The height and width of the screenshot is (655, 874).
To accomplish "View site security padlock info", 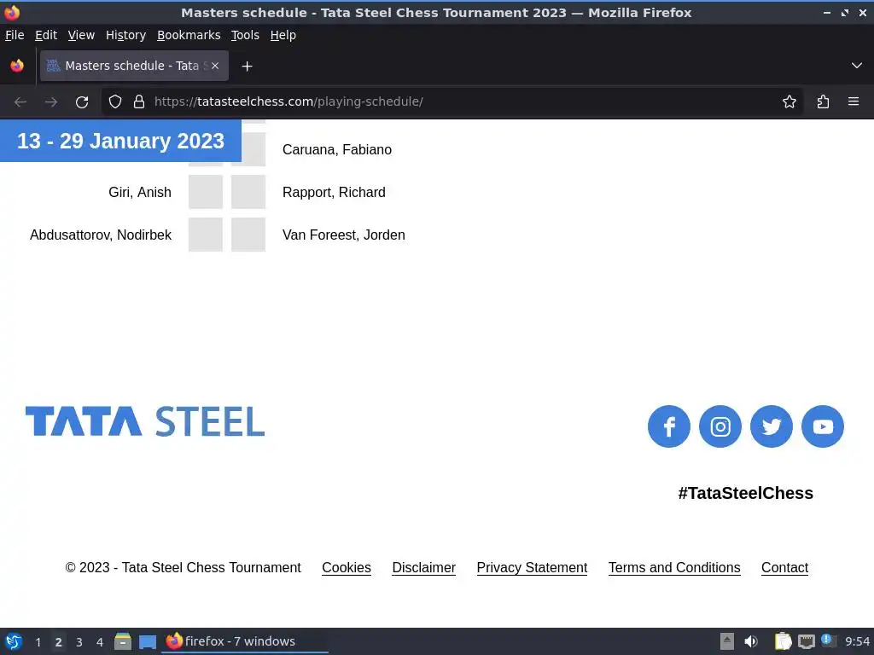I will point(139,102).
